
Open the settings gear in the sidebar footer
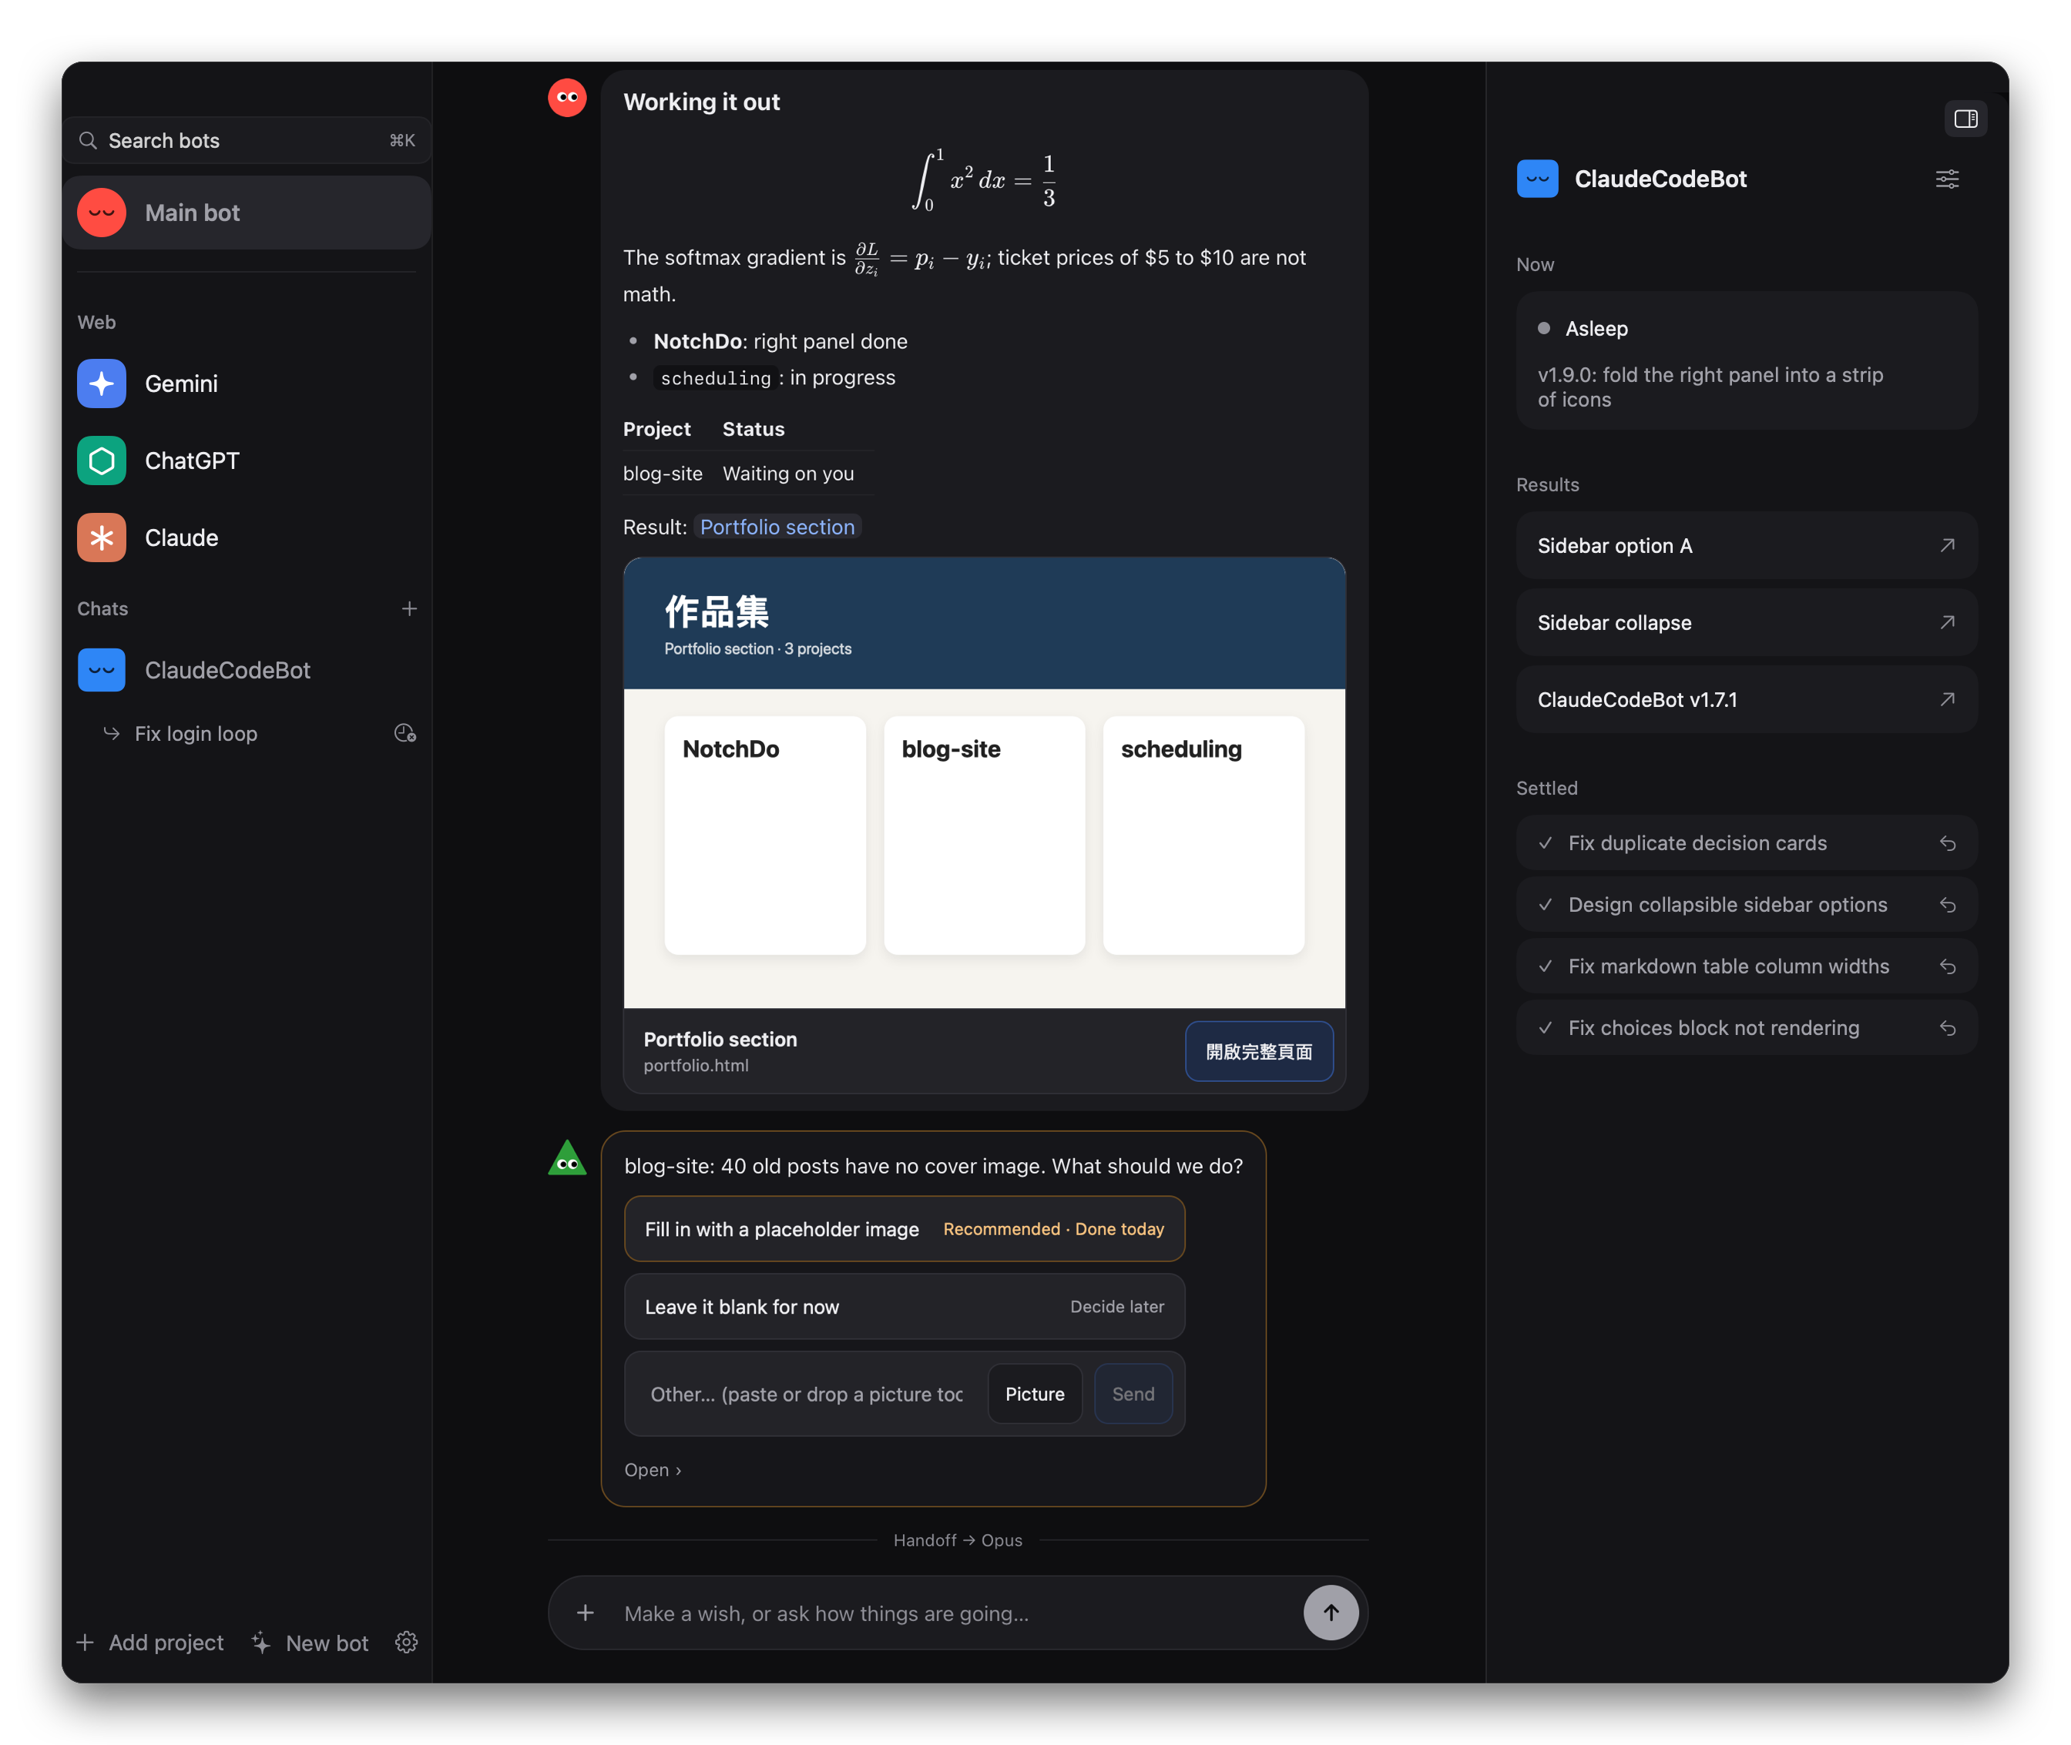click(x=406, y=1642)
